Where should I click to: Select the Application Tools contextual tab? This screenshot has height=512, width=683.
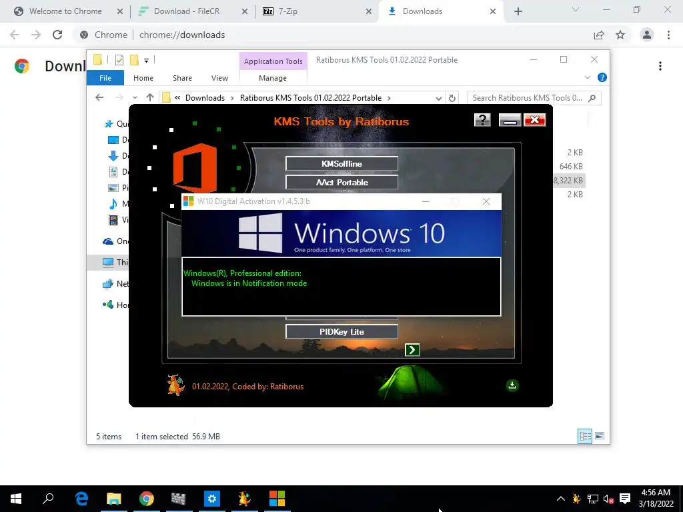273,61
